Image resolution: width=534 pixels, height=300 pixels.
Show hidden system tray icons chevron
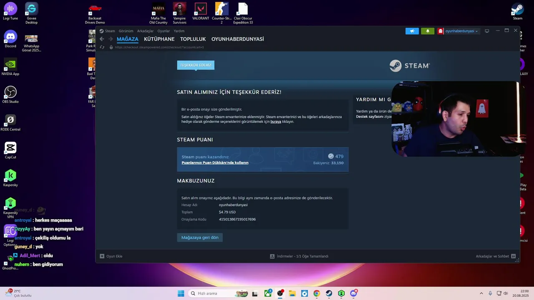[481, 293]
